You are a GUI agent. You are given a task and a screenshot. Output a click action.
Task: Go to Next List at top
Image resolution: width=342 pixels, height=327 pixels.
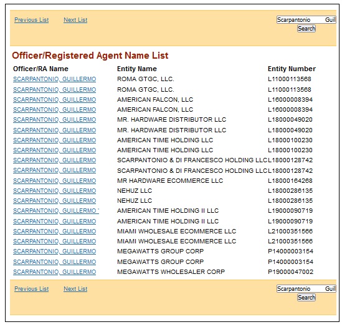[x=75, y=20]
